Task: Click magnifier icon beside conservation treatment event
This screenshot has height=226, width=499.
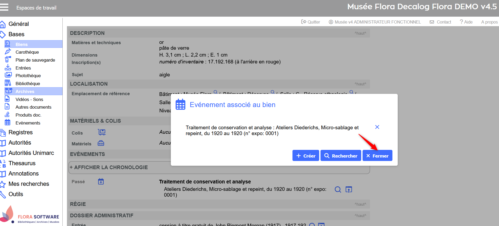Action: [x=338, y=190]
